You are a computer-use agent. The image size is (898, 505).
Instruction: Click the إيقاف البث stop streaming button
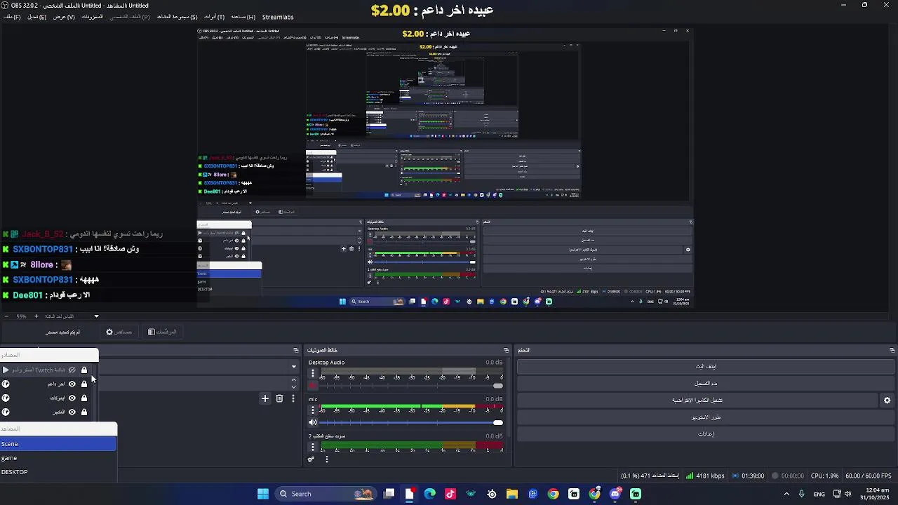tap(705, 366)
